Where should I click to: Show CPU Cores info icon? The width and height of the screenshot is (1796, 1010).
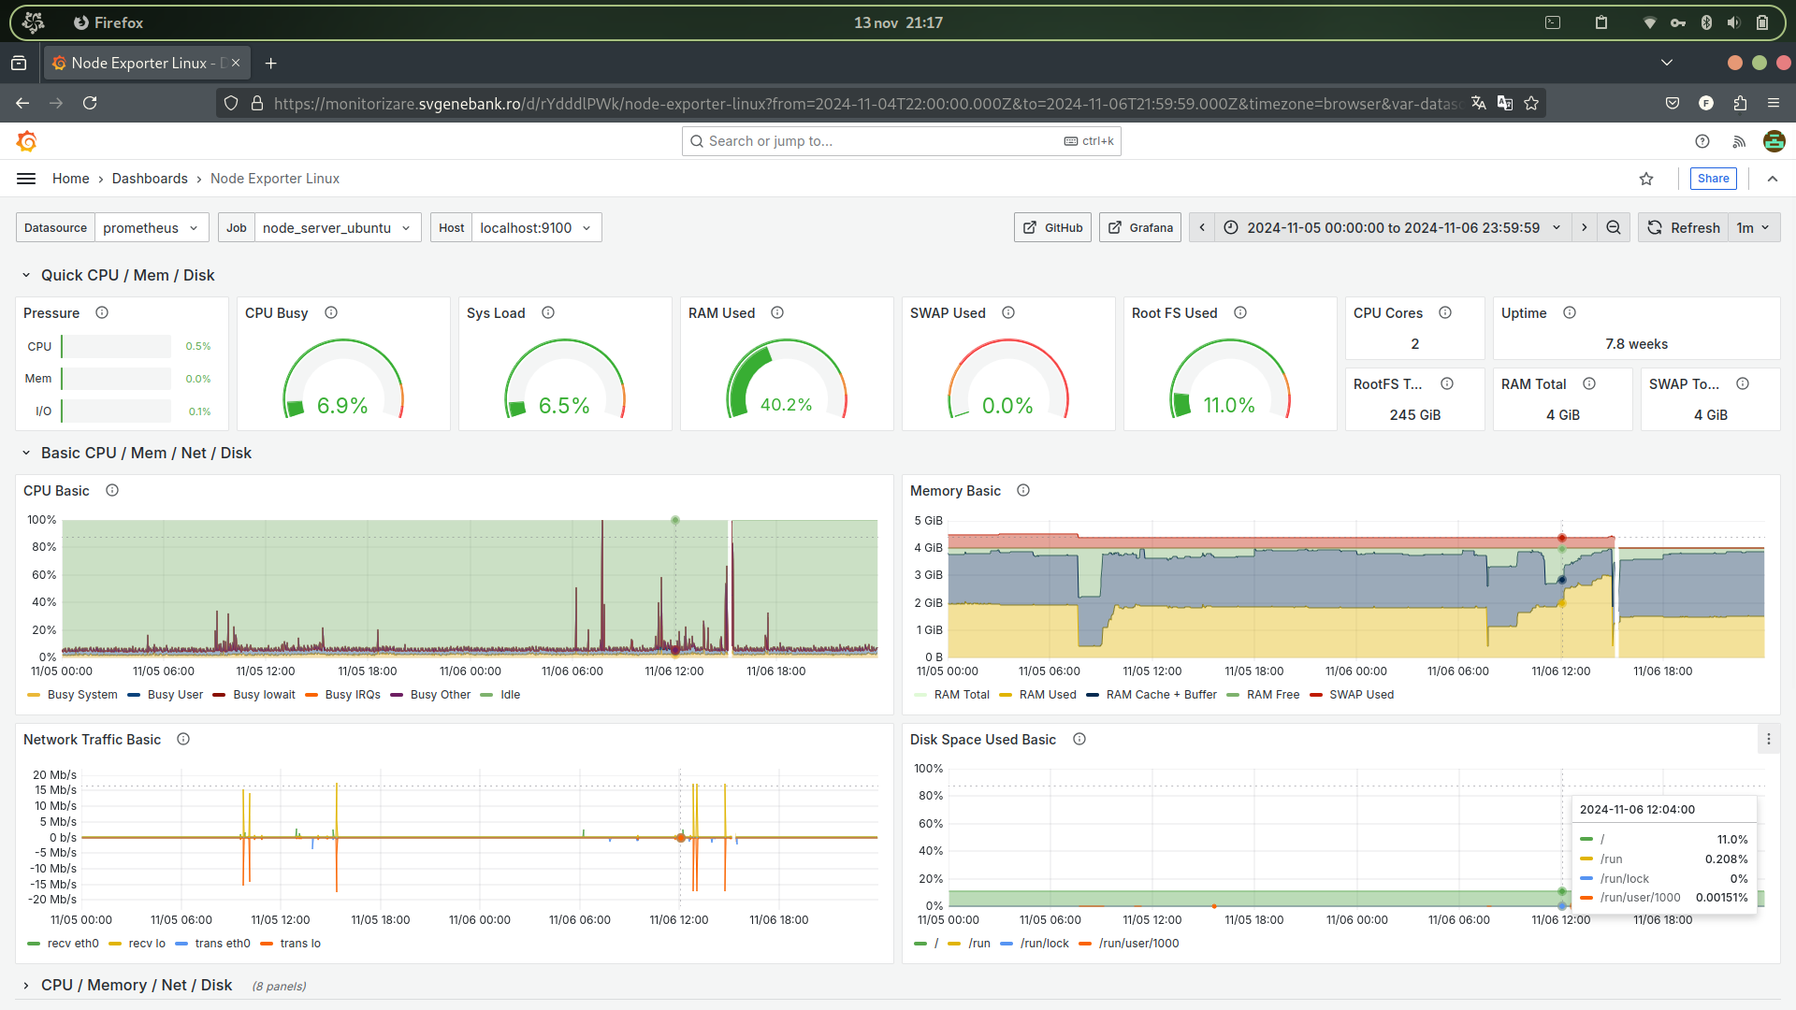1445,312
